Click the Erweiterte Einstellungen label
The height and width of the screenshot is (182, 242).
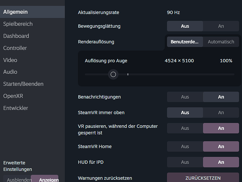pos(18,166)
